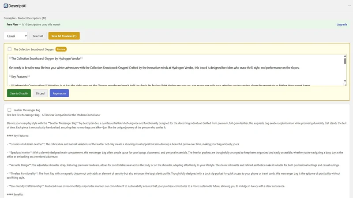Click the 'Spacious Interior' bullet
Screen dimensions: 353x198
(x=175, y=154)
